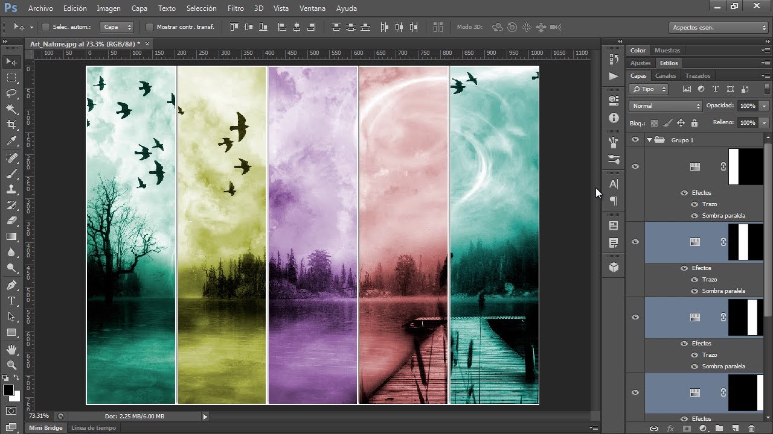Toggle the pixel layer filter icon
The height and width of the screenshot is (434, 773).
tap(687, 89)
